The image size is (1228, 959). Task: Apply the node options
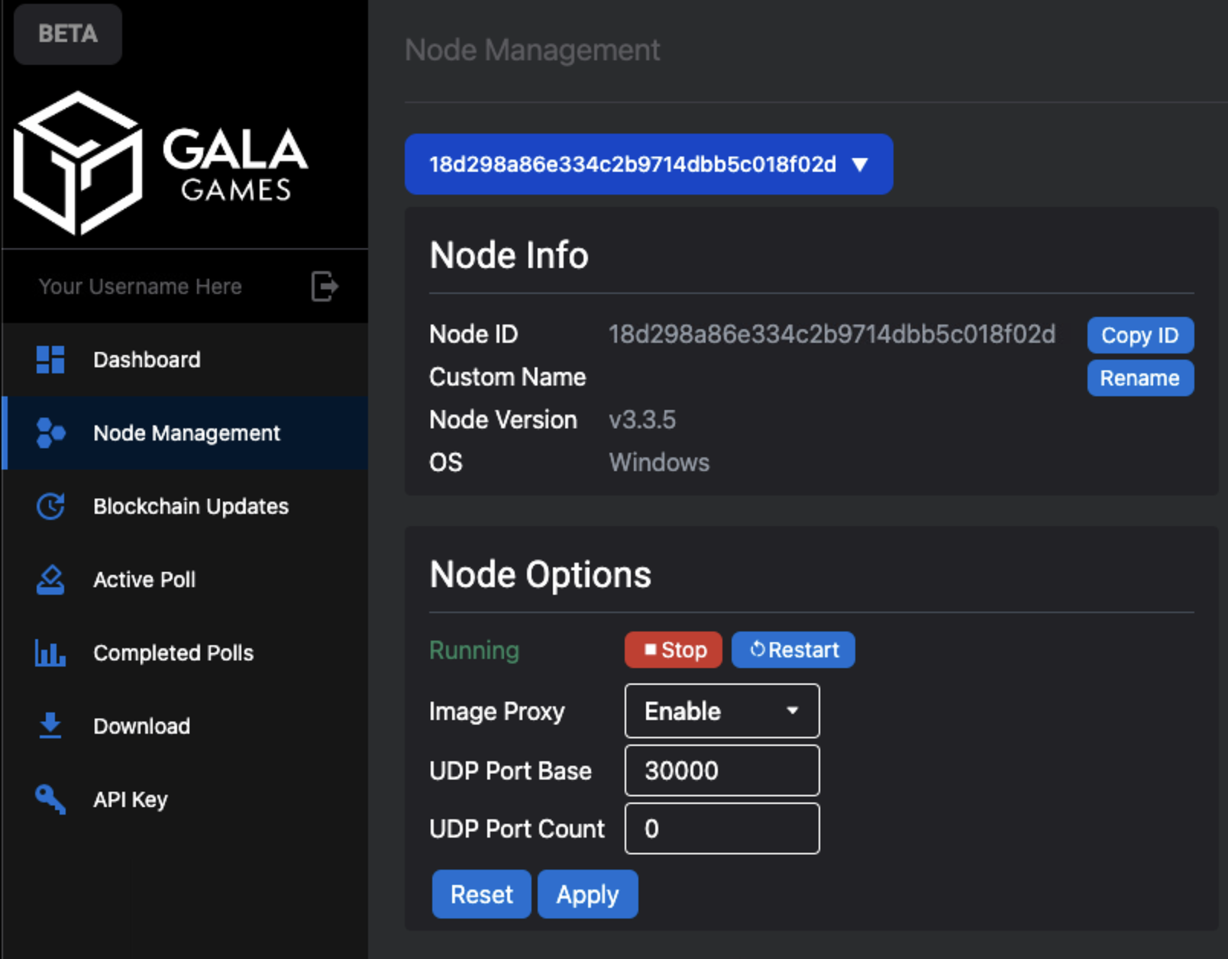(x=587, y=894)
